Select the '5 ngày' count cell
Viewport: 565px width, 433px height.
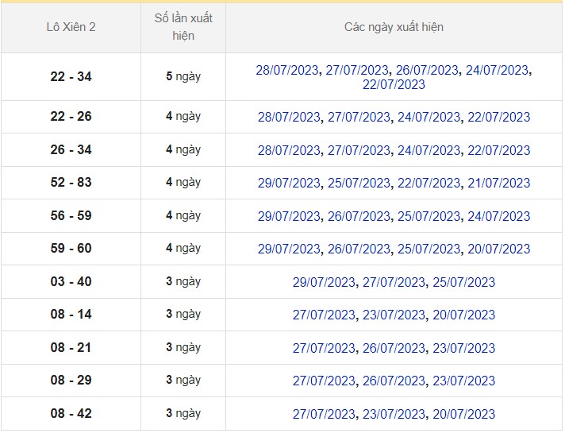[183, 77]
